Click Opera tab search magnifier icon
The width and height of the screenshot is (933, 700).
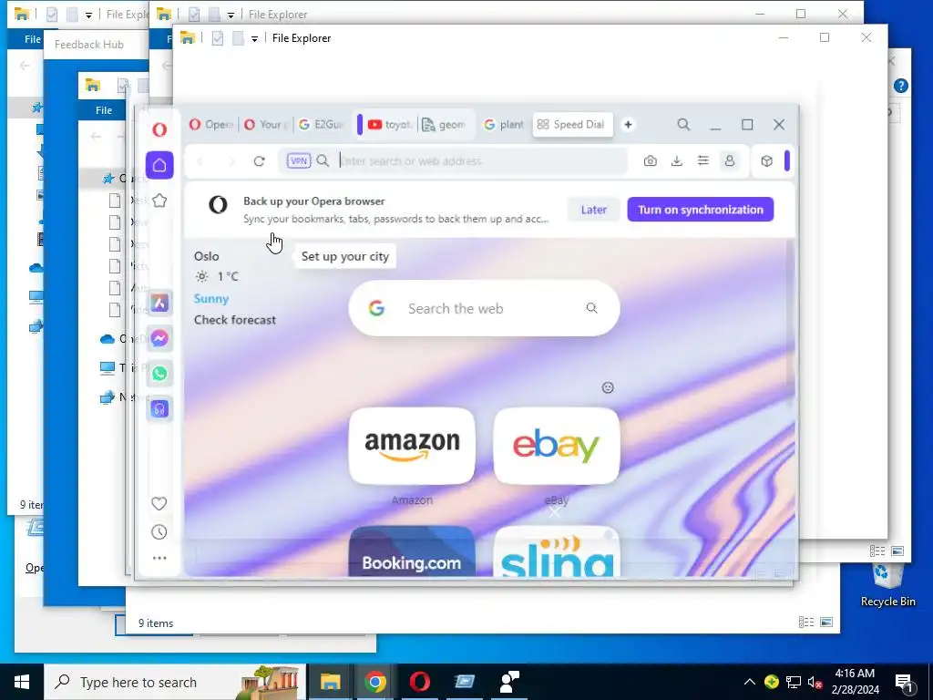tap(683, 124)
